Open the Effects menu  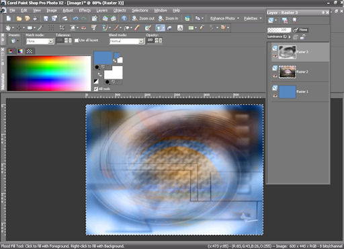point(85,10)
